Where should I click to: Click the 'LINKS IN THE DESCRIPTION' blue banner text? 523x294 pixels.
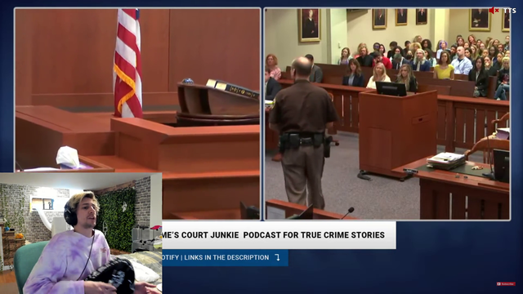click(226, 257)
